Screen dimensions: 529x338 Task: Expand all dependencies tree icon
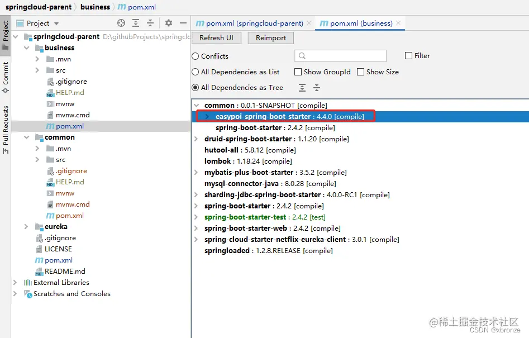(x=302, y=88)
